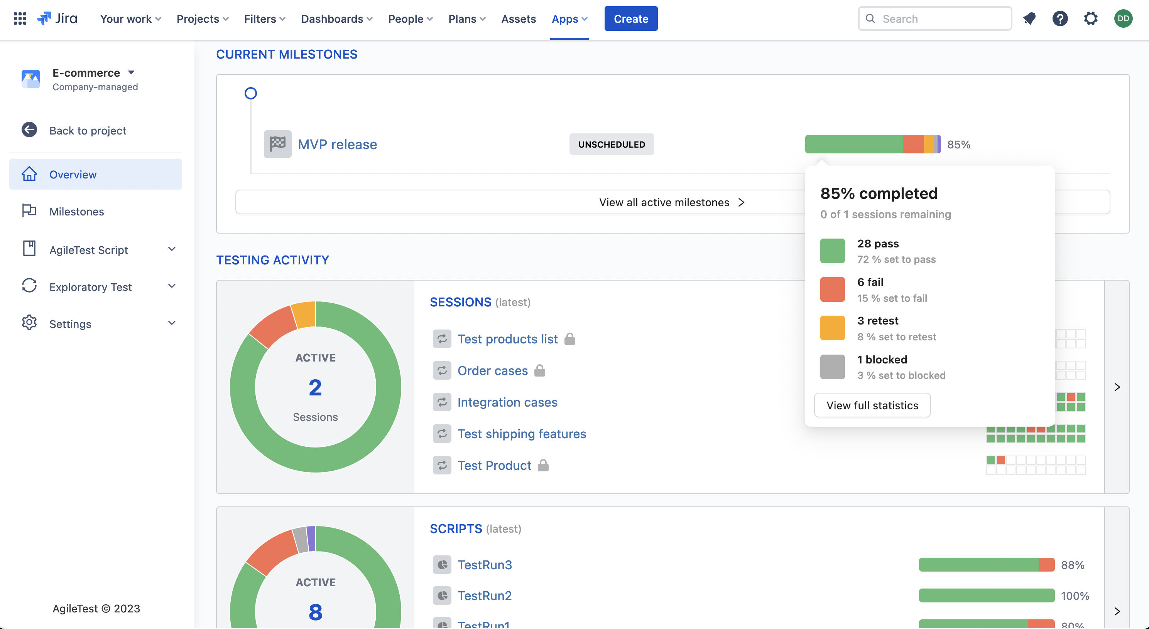Click the Overview home icon
This screenshot has height=629, width=1149.
click(29, 174)
